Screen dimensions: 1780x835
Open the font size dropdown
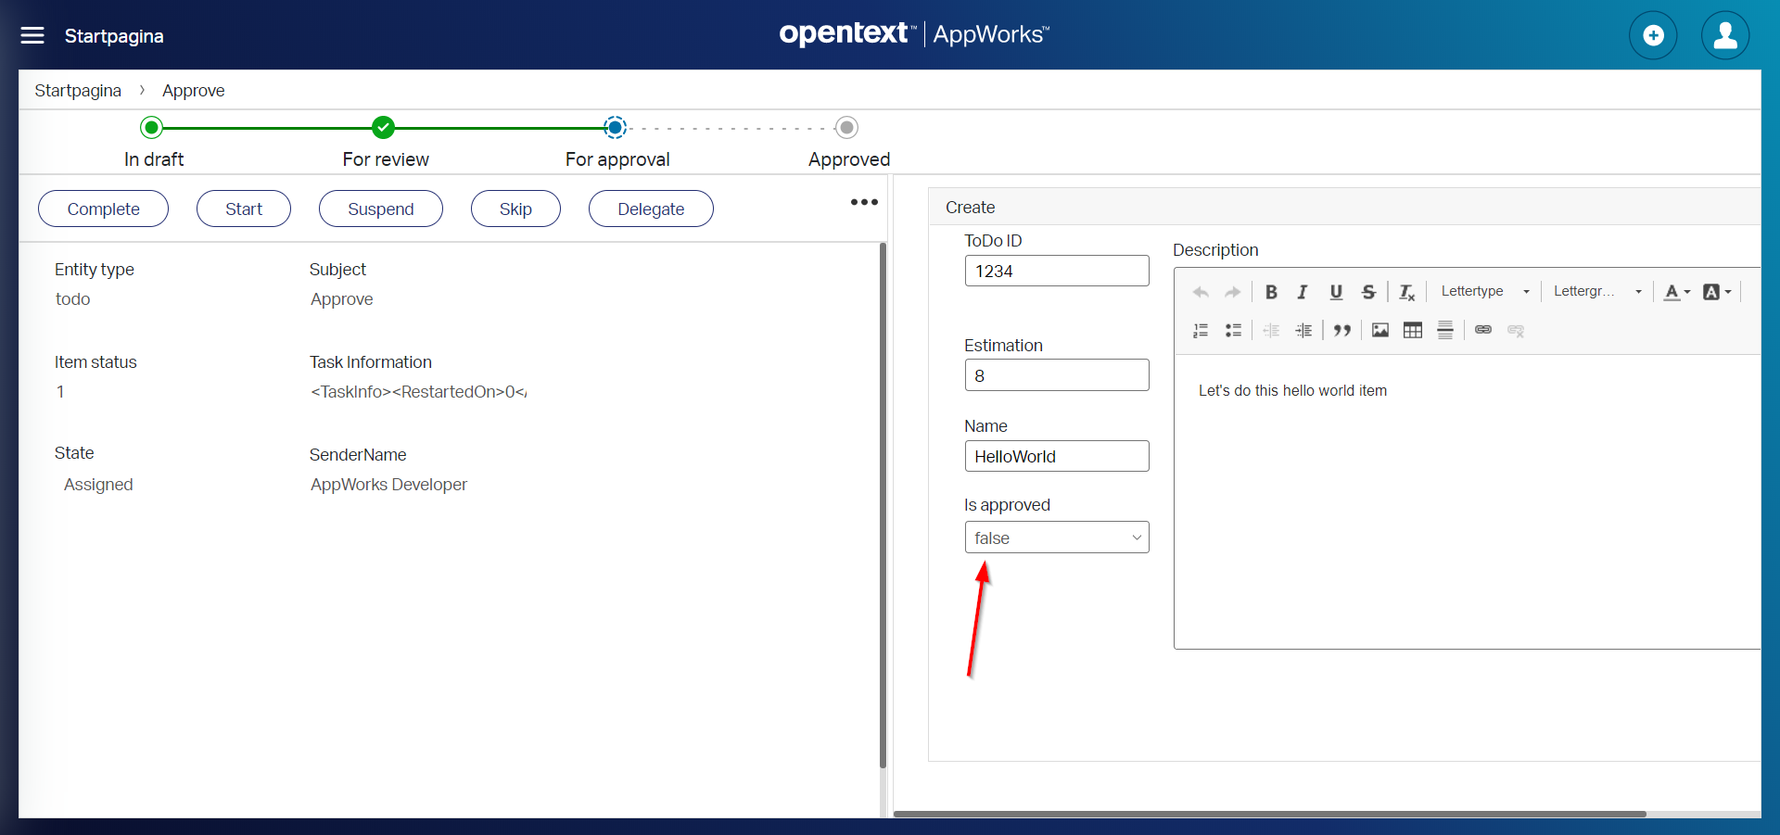tap(1597, 291)
